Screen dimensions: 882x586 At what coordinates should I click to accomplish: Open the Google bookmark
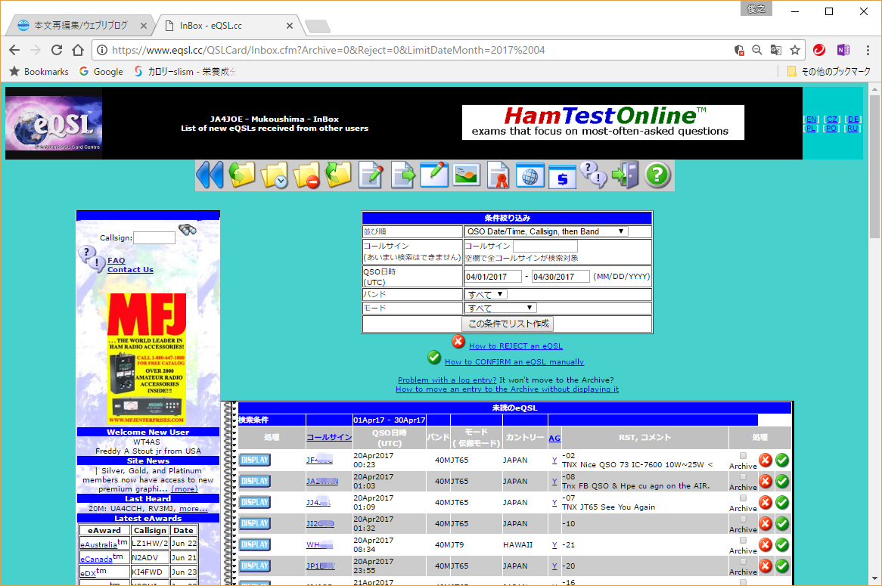101,71
